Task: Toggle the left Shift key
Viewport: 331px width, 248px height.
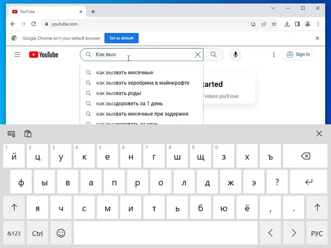Action: (x=14, y=208)
